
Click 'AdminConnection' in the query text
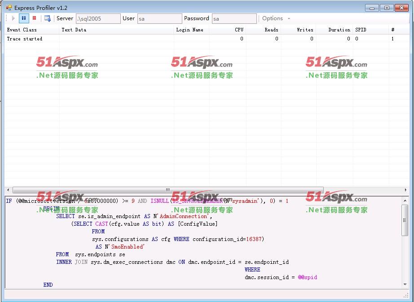[184, 216]
